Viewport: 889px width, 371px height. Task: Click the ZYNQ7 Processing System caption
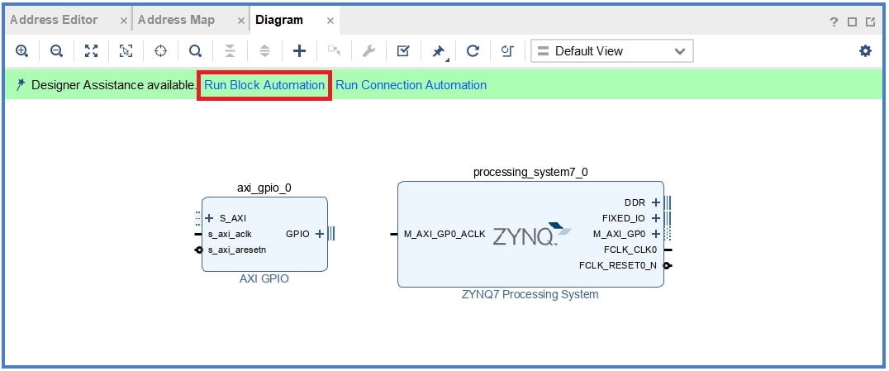point(530,294)
